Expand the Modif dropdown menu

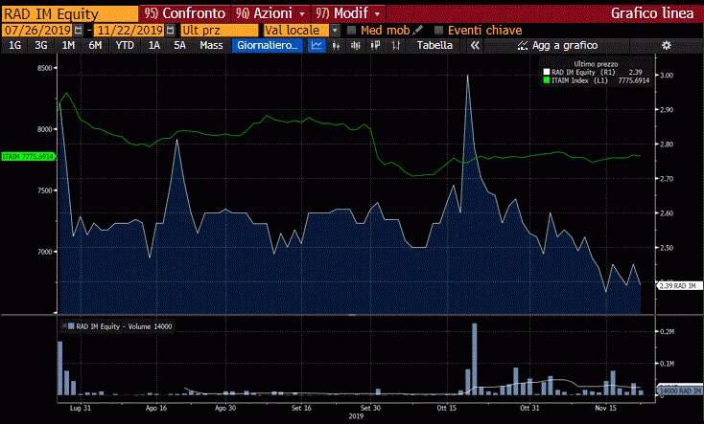point(378,13)
